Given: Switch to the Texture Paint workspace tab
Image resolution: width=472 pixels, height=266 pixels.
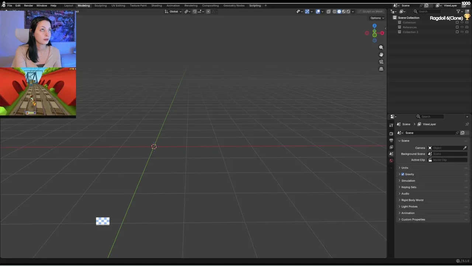Looking at the screenshot, I should [138, 6].
